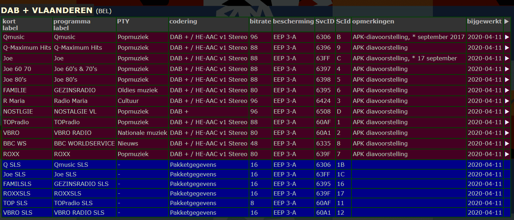Click the FAMILSLS short label
This screenshot has height=220, width=514.
click(17, 184)
